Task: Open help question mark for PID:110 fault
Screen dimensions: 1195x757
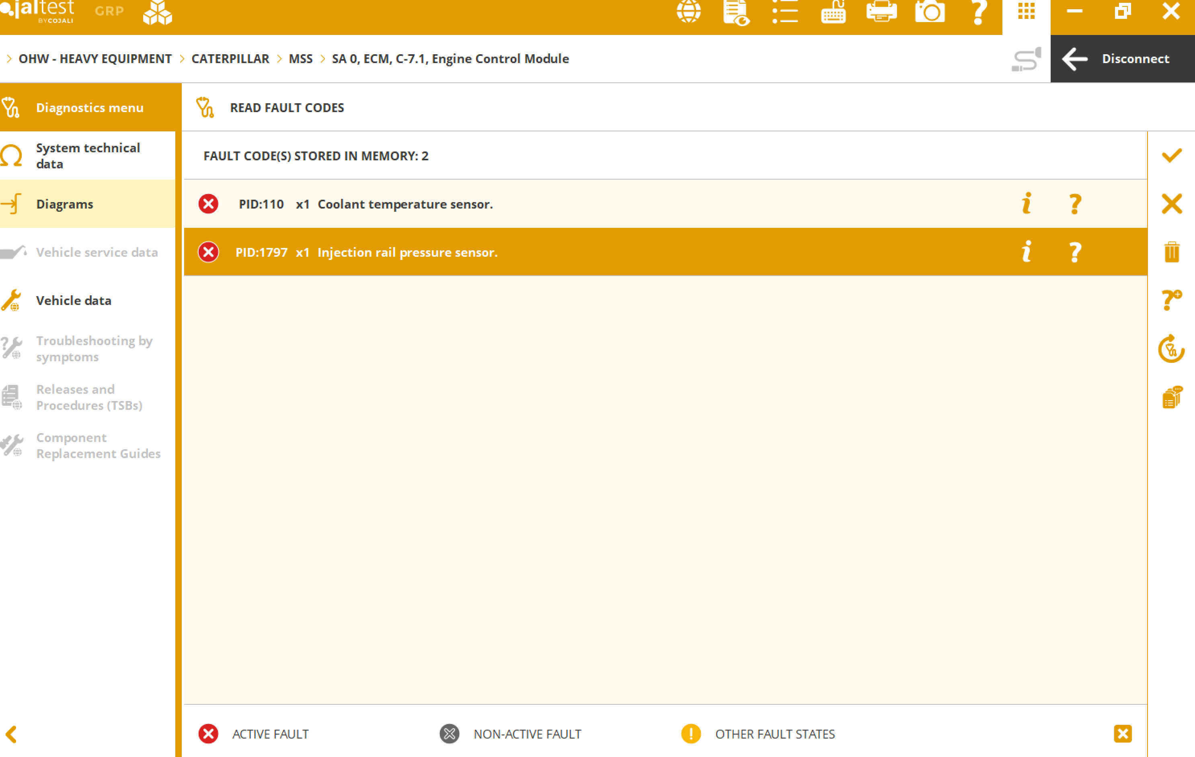Action: (1075, 204)
